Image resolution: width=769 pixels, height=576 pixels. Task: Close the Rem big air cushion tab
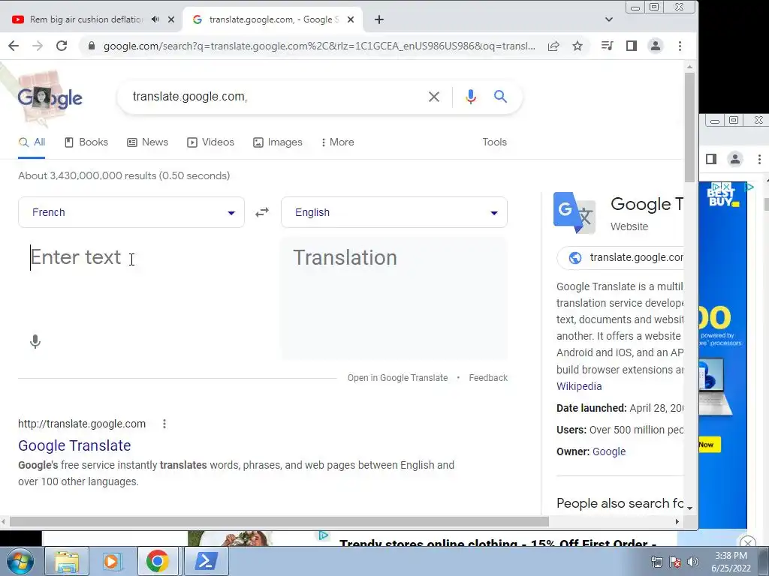coord(171,19)
